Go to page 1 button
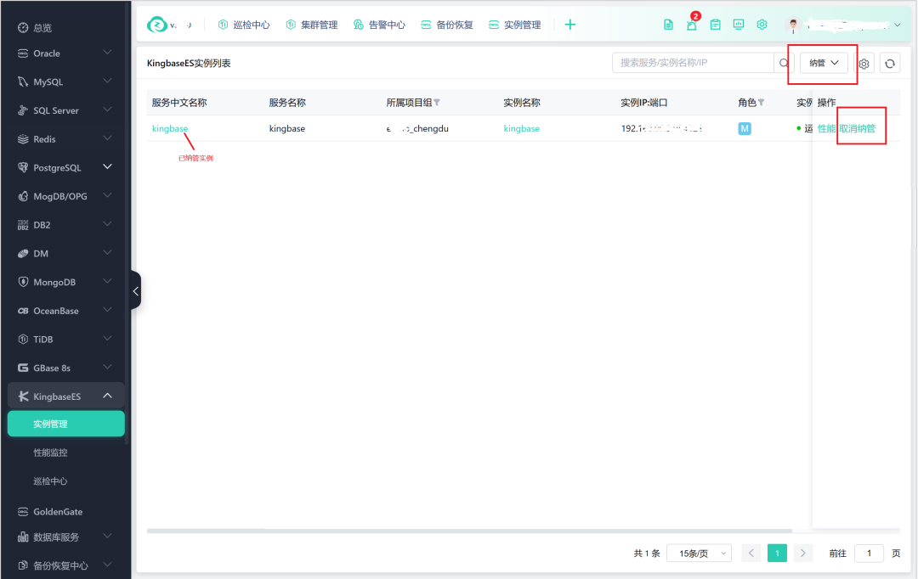918x579 pixels. (777, 554)
